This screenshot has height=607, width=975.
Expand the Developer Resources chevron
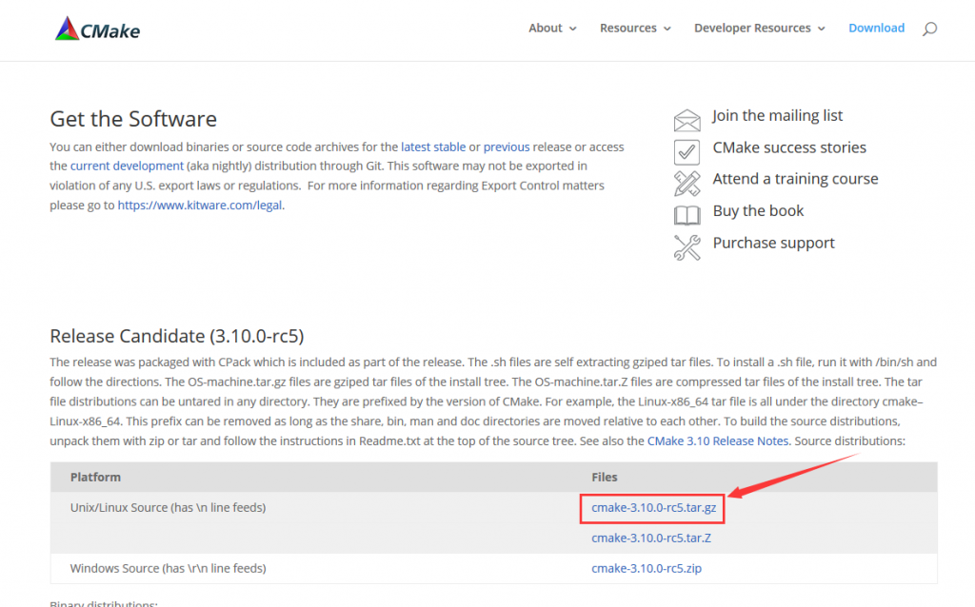(x=822, y=29)
